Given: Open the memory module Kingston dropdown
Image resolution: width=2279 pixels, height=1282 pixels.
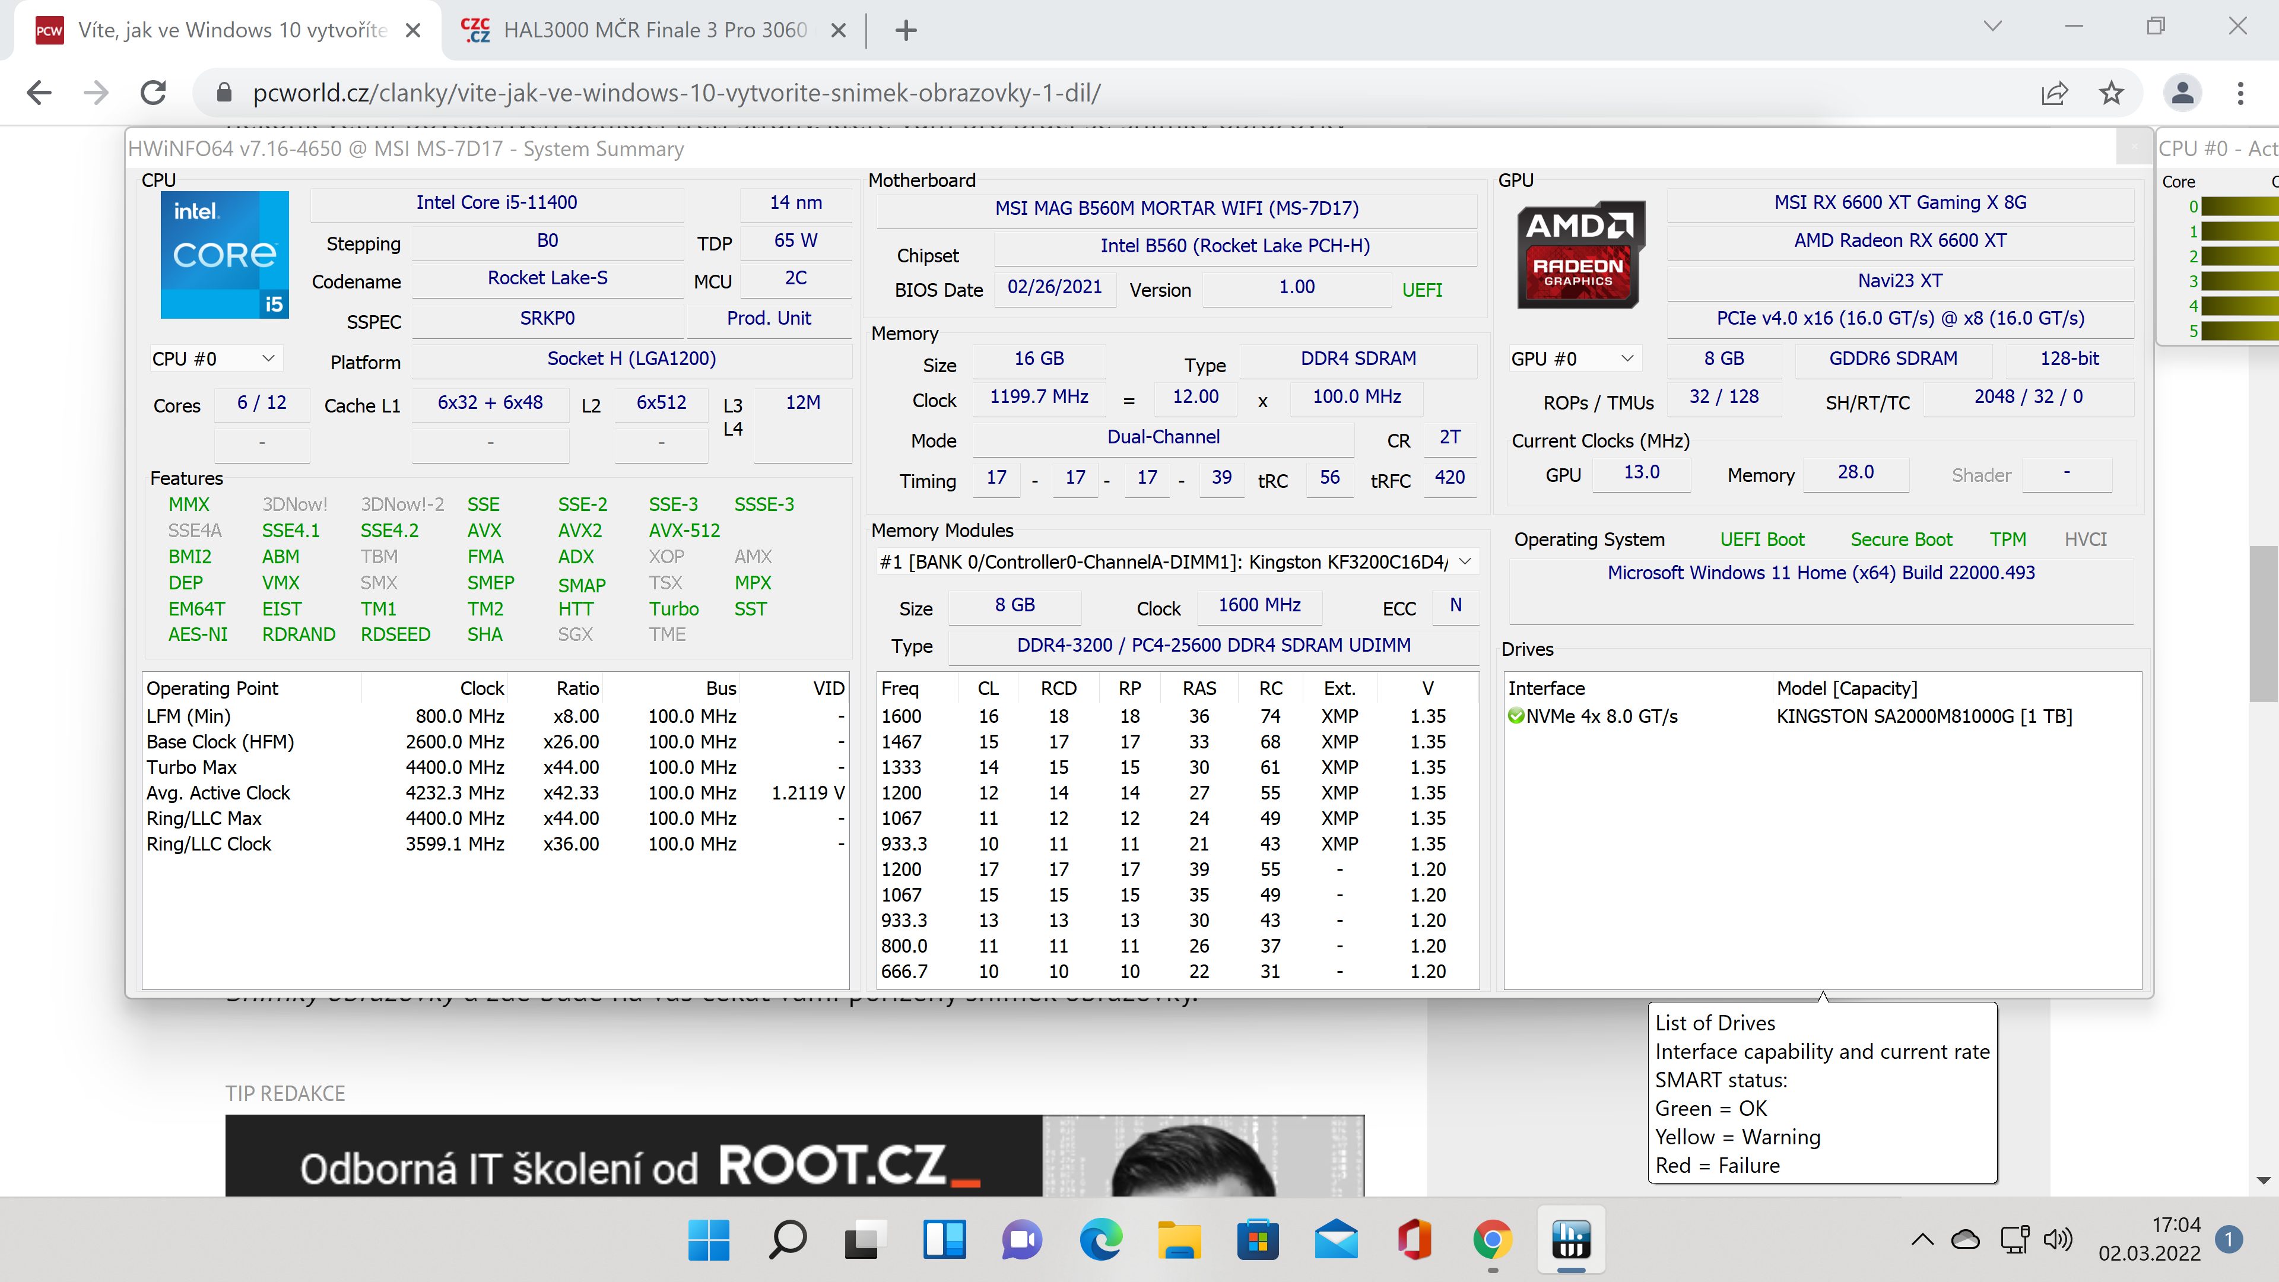Looking at the screenshot, I should coord(1465,562).
